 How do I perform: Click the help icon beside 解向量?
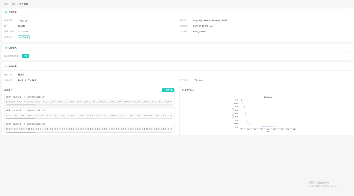click(12, 90)
